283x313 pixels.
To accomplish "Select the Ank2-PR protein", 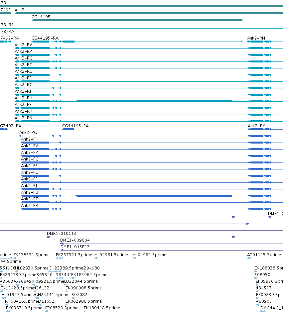I will [30, 206].
